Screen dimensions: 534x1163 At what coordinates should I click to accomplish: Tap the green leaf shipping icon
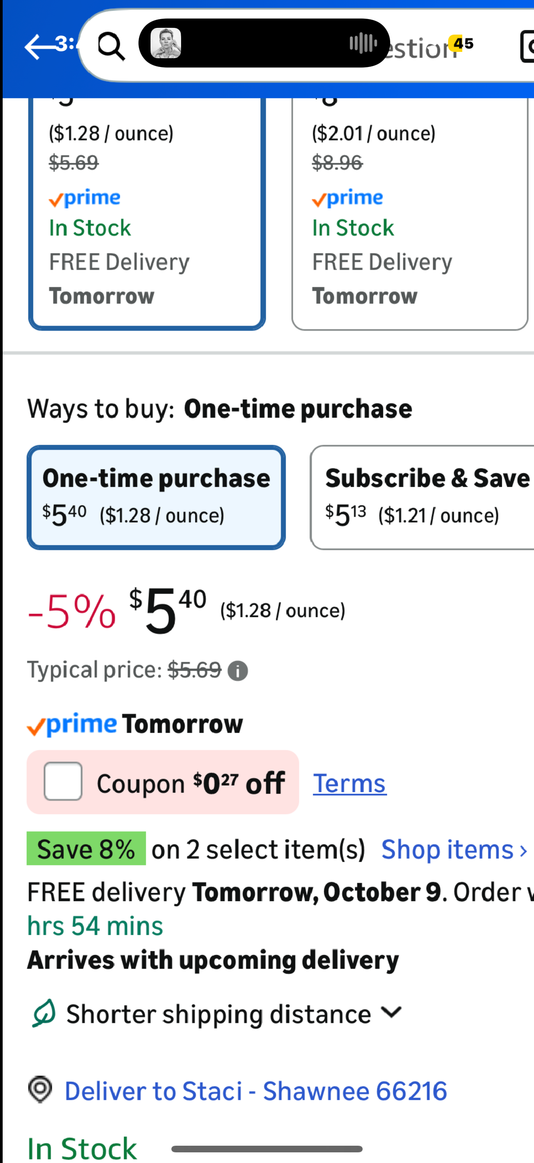point(43,1013)
